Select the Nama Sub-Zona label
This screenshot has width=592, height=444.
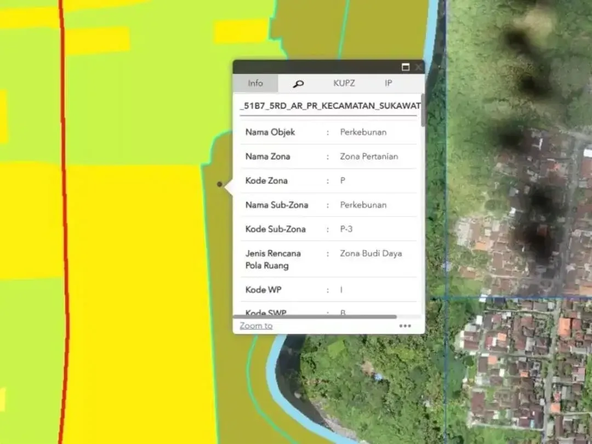(x=277, y=204)
